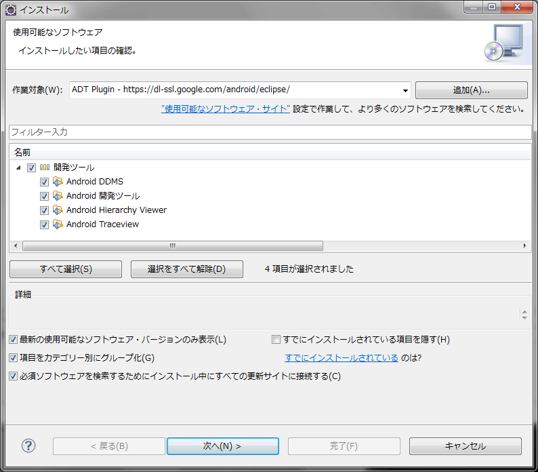Click the 詳細 pane down stepper arrow
Screen dimensions: 538x472
pyautogui.click(x=524, y=317)
